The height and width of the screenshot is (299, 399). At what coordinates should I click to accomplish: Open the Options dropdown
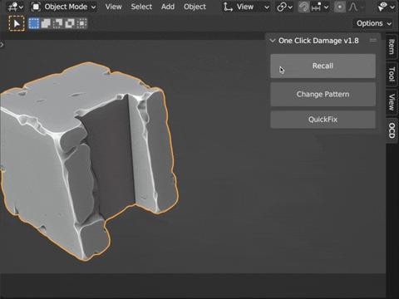pyautogui.click(x=373, y=23)
